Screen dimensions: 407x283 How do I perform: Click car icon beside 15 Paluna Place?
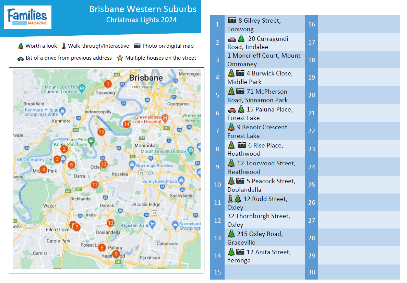tap(232, 110)
